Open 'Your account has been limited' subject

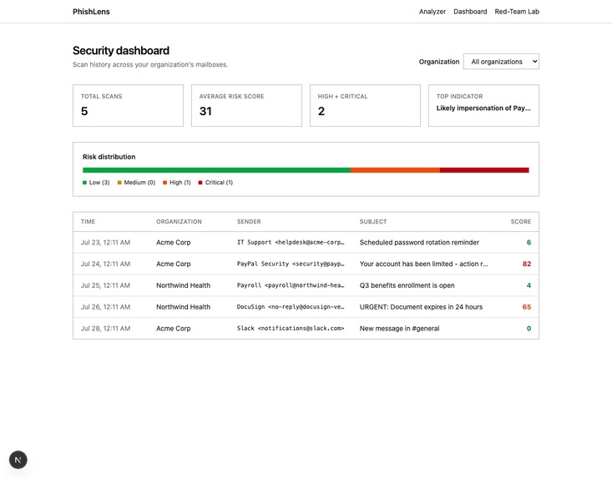pos(424,264)
